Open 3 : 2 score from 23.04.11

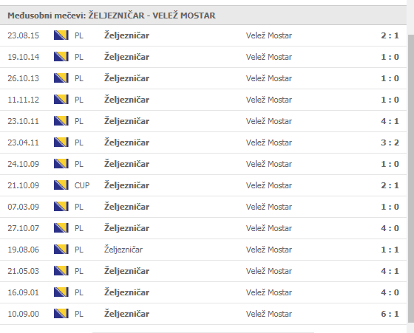(x=390, y=143)
